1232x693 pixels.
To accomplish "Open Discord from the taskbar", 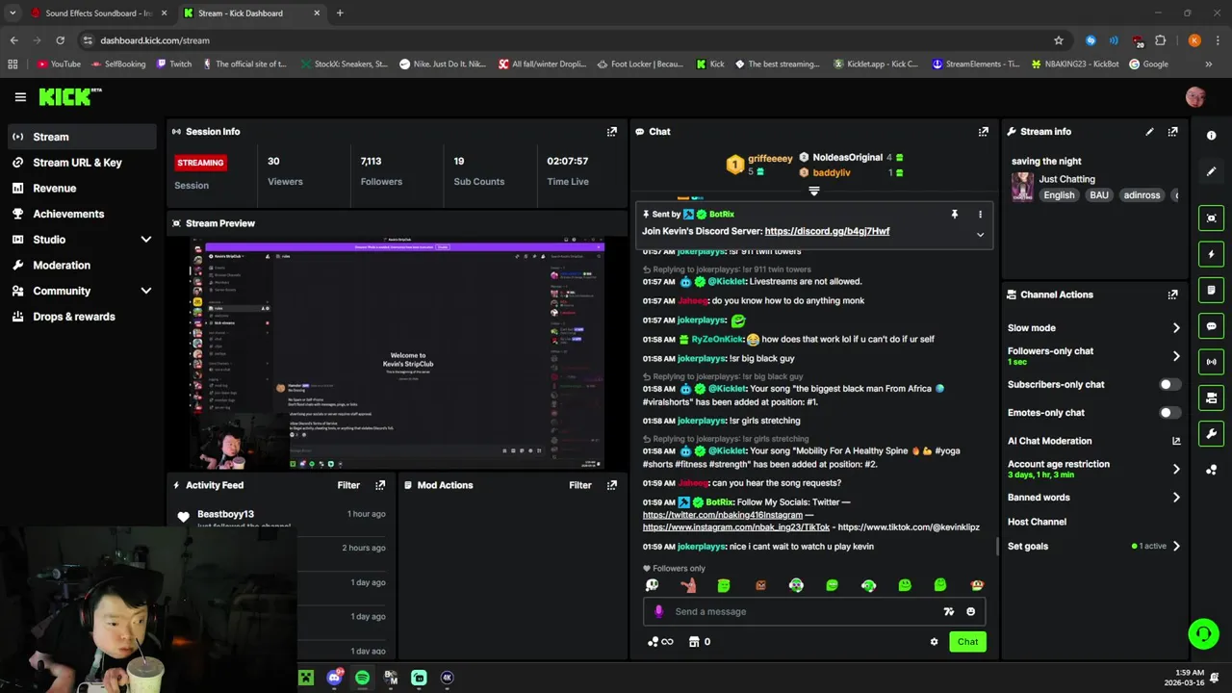I will click(334, 678).
